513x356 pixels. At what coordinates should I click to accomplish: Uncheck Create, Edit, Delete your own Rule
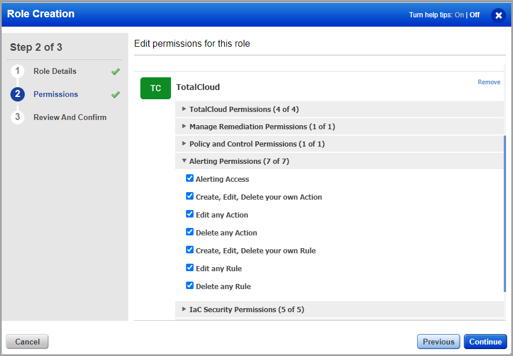click(189, 250)
